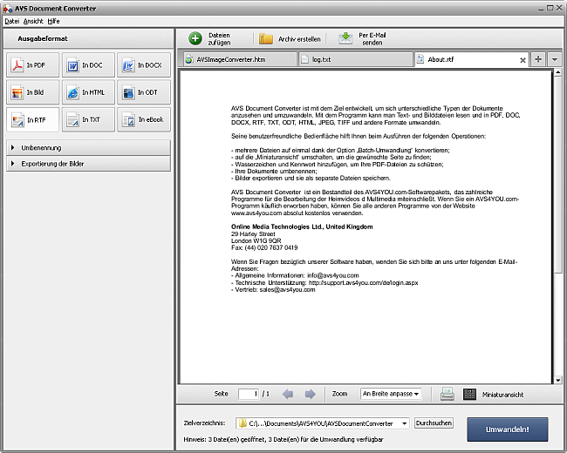Click the Archiv erstellen label
Image resolution: width=567 pixels, height=453 pixels.
299,39
